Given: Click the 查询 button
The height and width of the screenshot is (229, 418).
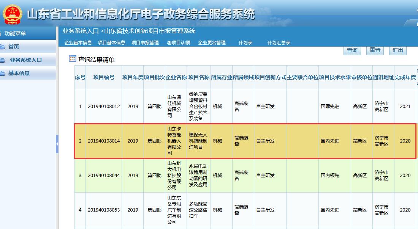Looking at the screenshot, I should click(352, 50).
